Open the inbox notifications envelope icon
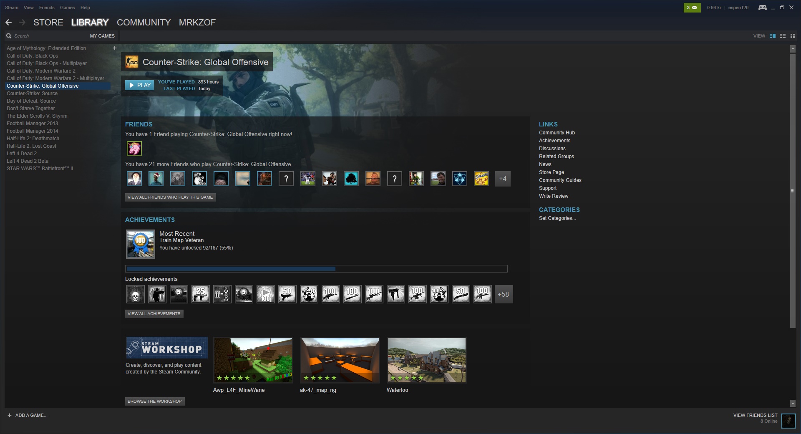Screen dimensions: 801x434 click(x=692, y=8)
